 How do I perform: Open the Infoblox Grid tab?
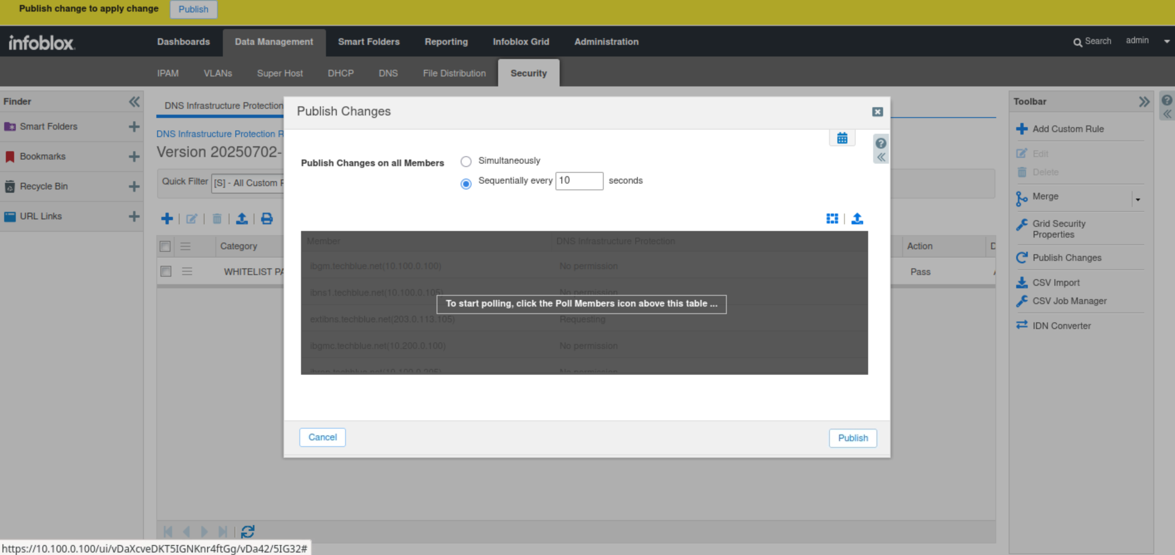tap(521, 42)
